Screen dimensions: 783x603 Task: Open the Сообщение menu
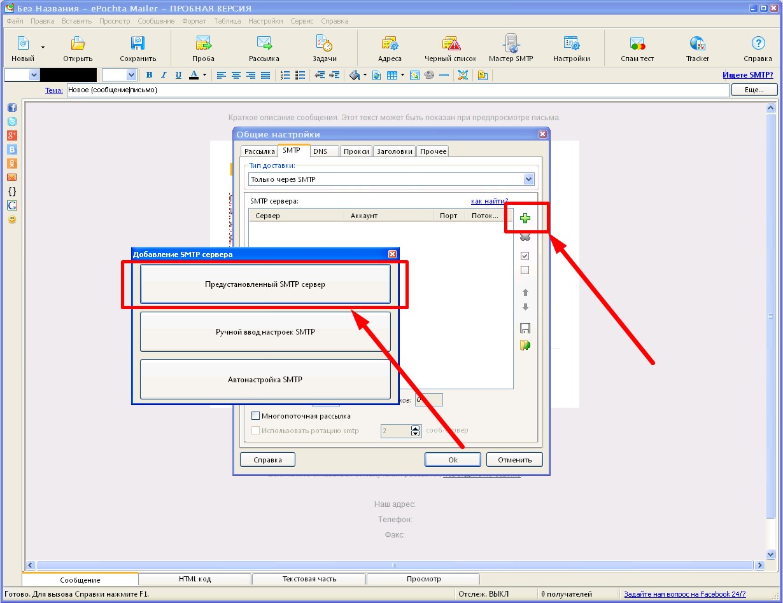pyautogui.click(x=156, y=21)
